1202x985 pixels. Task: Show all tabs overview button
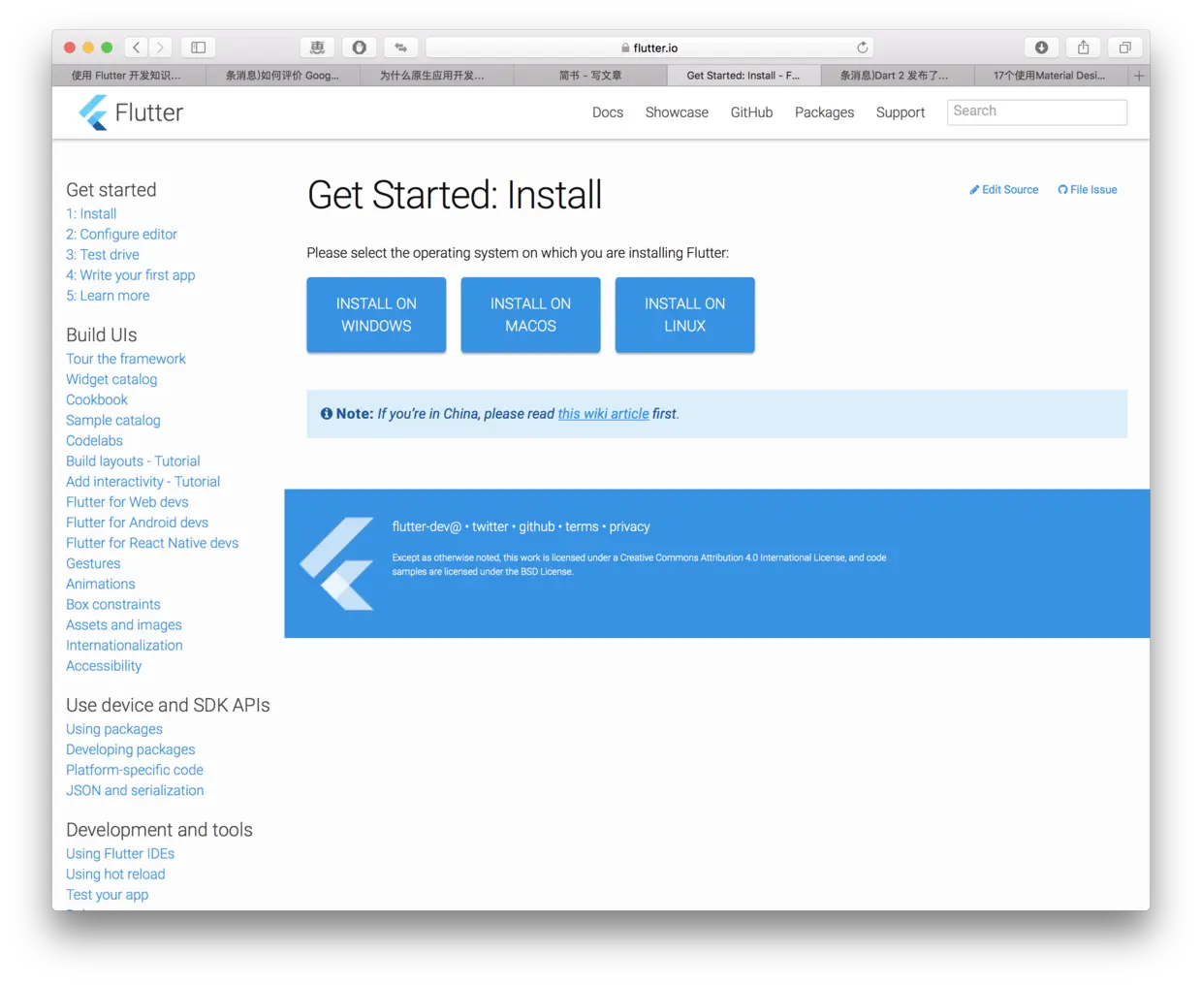click(1124, 48)
